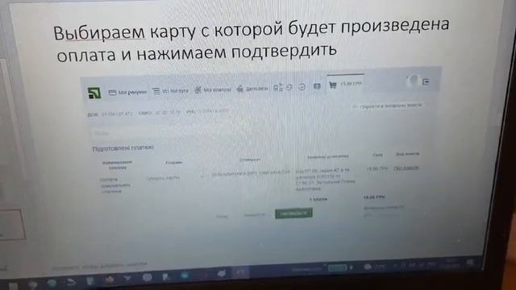Click the slide title word Выбираем
516x290 pixels.
point(99,32)
